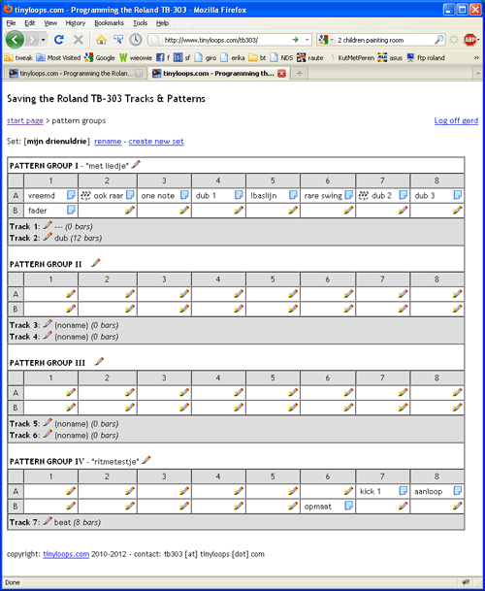
Task: Open note icon for pattern 'kick 1'
Action: tap(404, 491)
